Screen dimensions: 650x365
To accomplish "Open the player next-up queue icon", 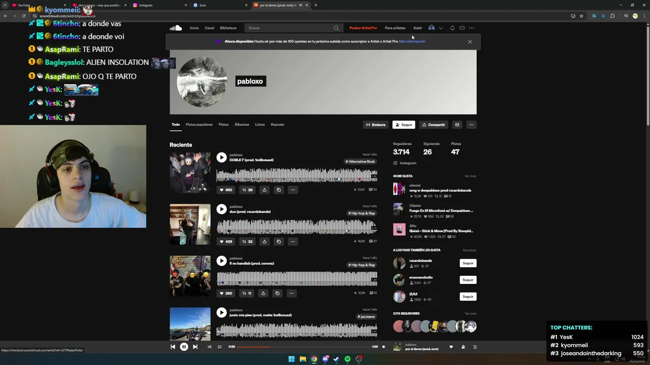I will [475, 347].
